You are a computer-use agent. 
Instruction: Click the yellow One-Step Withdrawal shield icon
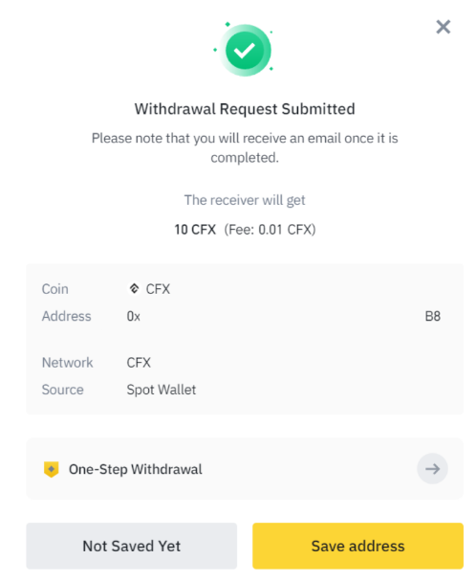(52, 469)
